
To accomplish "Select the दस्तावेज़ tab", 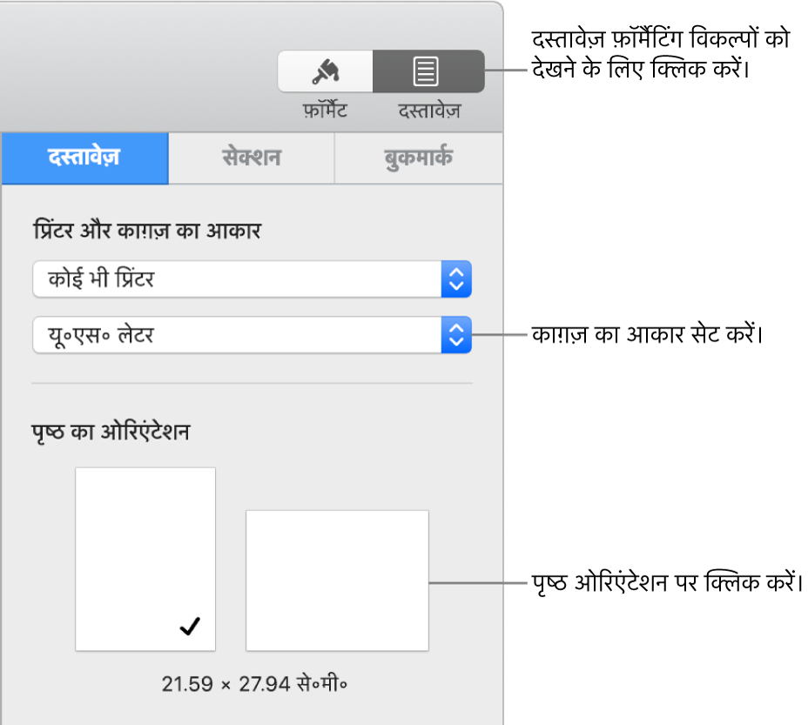I will (84, 158).
